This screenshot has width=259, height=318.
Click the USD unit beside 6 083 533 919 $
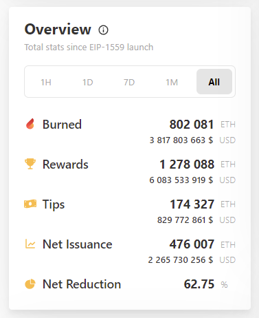[227, 180]
